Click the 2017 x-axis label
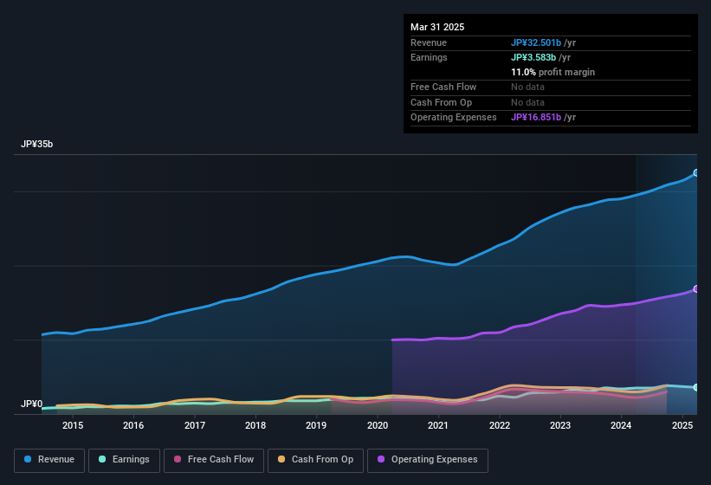The height and width of the screenshot is (485, 711). pos(195,425)
